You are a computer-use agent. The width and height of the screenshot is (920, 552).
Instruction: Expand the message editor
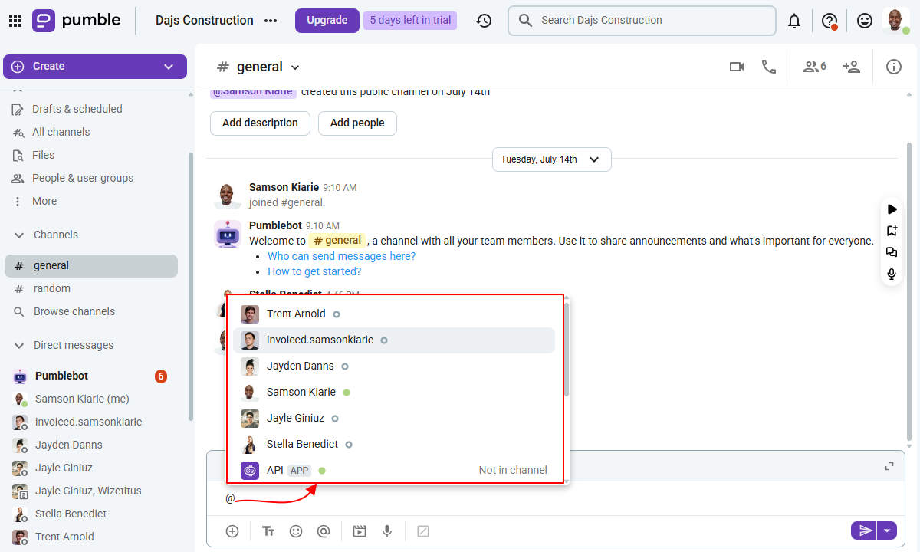(889, 466)
